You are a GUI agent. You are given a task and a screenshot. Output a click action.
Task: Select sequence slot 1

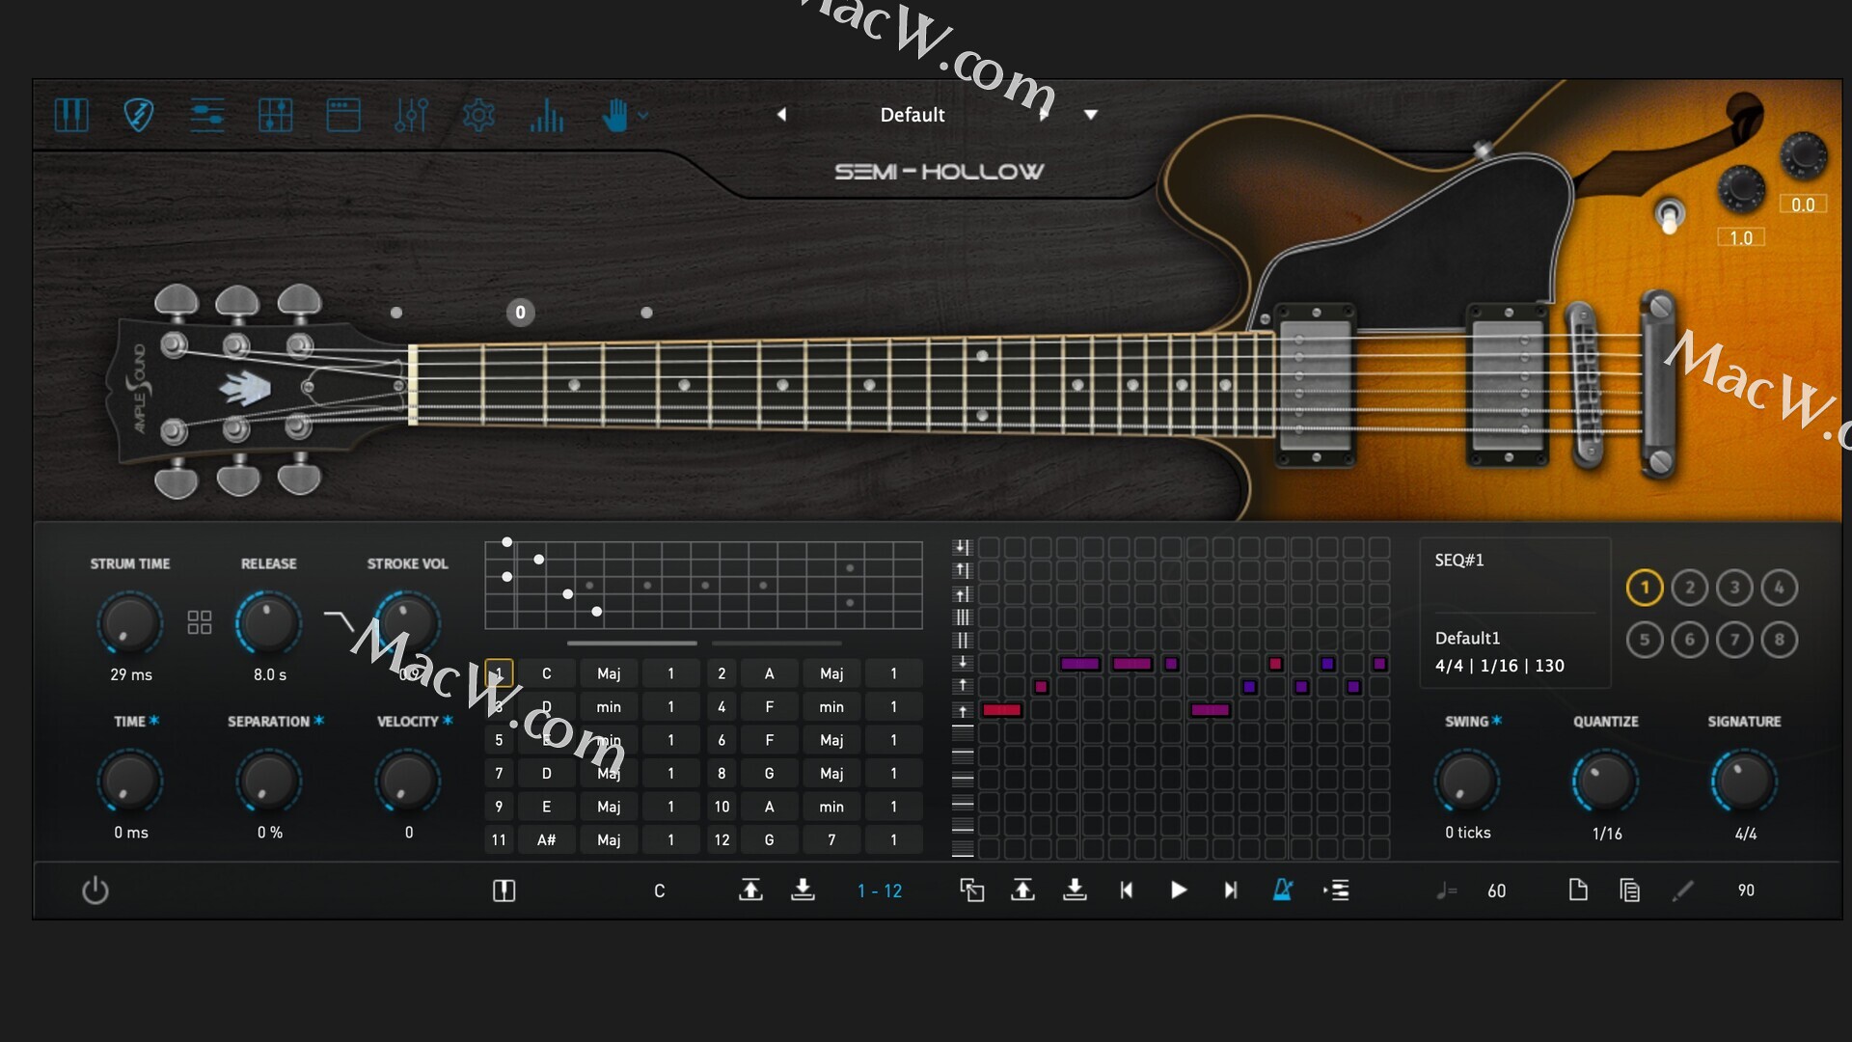[x=1645, y=588]
